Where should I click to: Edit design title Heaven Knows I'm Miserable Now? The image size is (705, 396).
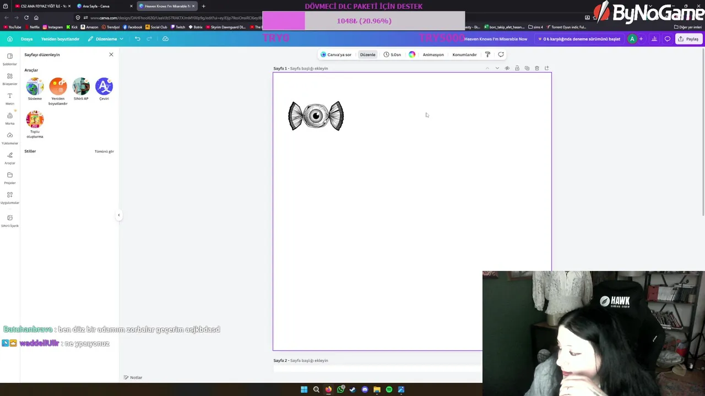pos(496,39)
